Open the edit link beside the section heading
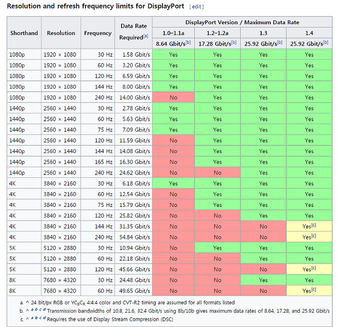This screenshot has height=327, width=342. (x=197, y=7)
